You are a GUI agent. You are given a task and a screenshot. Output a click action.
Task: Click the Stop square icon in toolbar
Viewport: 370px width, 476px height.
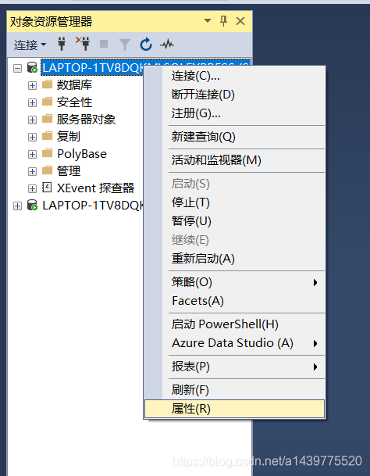(104, 44)
